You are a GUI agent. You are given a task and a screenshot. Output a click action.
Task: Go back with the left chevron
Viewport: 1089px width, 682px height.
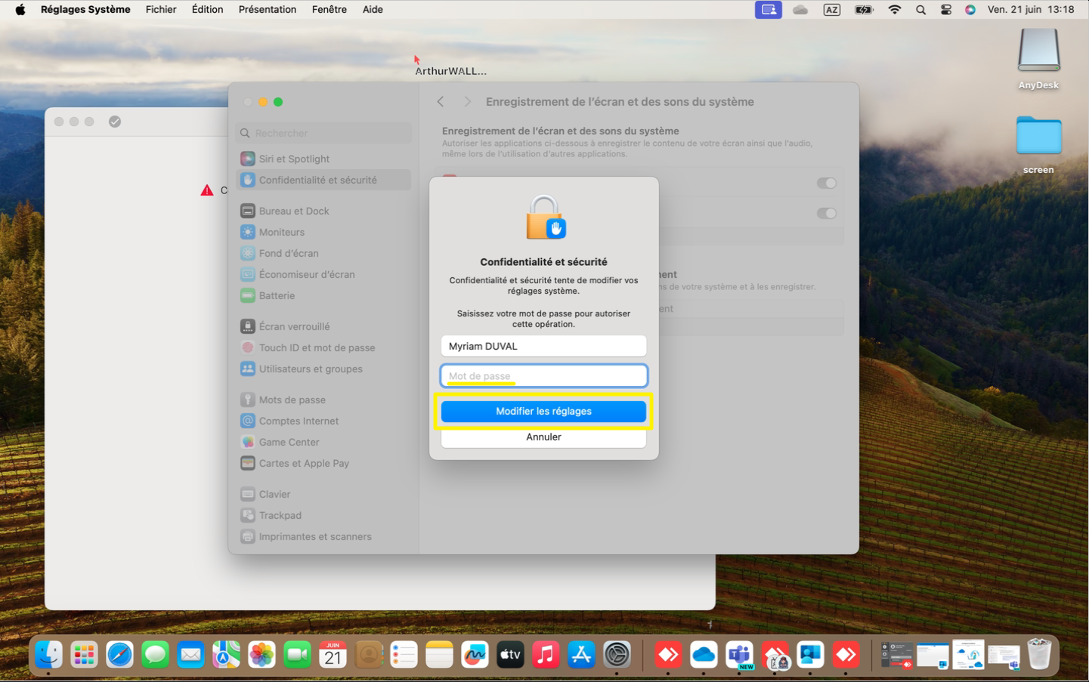441,101
